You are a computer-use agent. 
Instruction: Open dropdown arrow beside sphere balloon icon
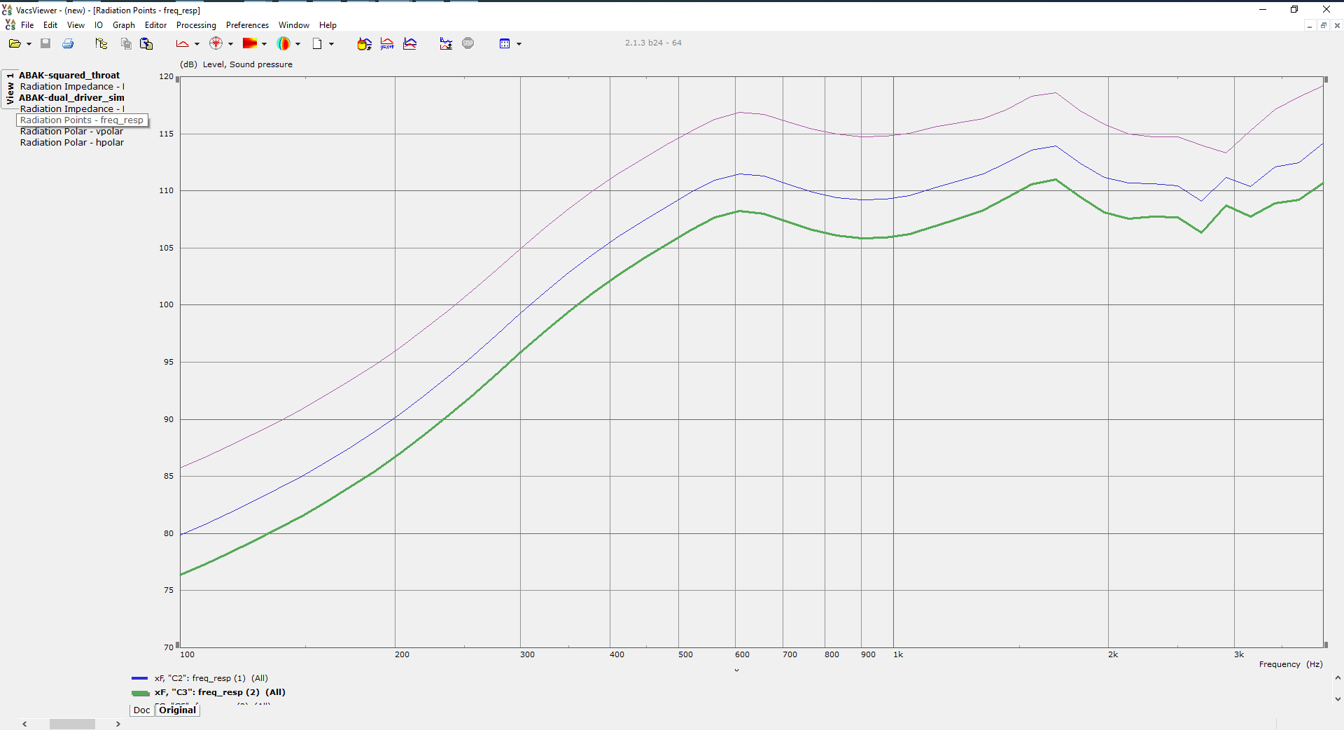297,44
